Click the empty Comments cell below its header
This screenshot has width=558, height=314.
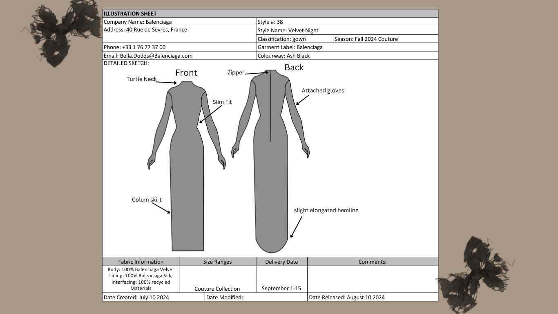pos(373,279)
